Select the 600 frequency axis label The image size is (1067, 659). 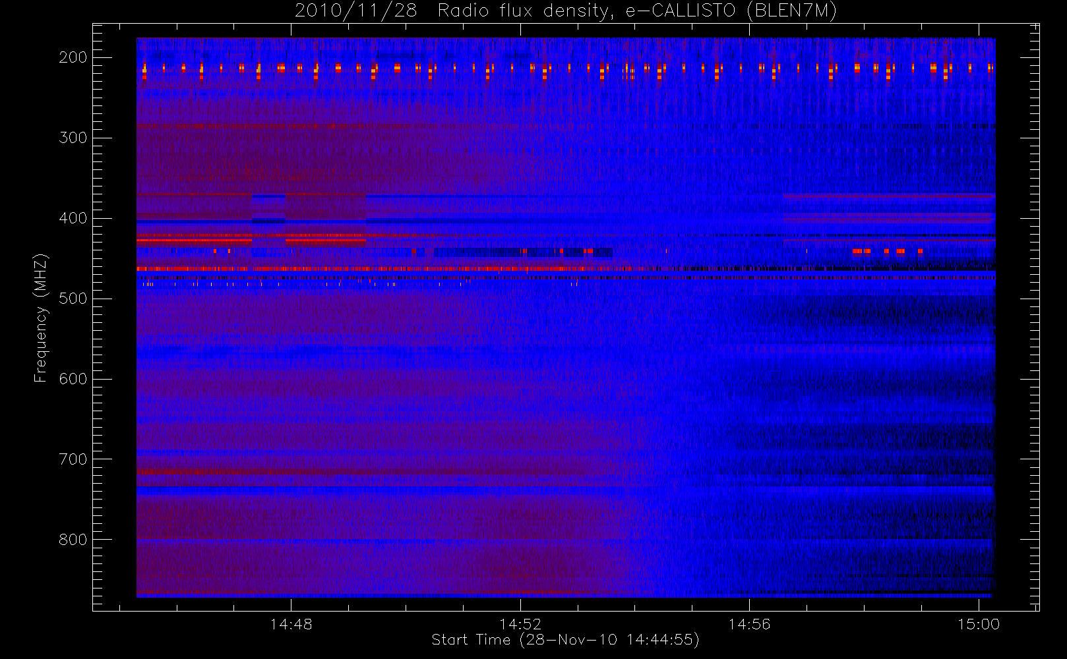click(73, 379)
